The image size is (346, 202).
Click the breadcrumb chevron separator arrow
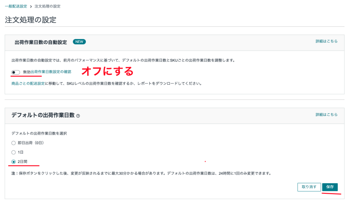pyautogui.click(x=31, y=7)
